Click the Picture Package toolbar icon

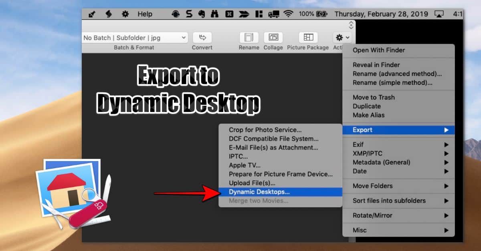pyautogui.click(x=308, y=38)
